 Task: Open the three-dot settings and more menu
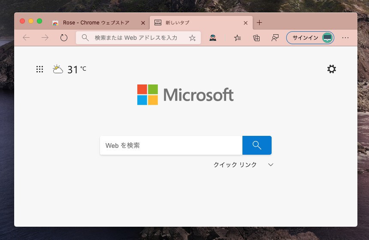345,38
